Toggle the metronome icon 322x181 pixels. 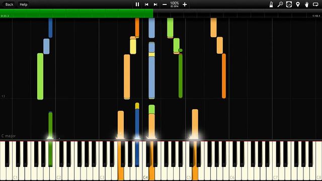point(271,5)
